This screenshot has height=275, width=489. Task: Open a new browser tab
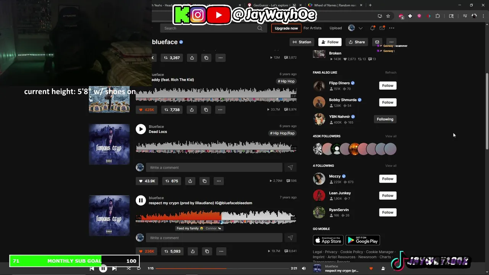click(370, 5)
